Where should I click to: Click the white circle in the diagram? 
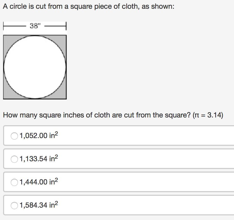pos(35,67)
